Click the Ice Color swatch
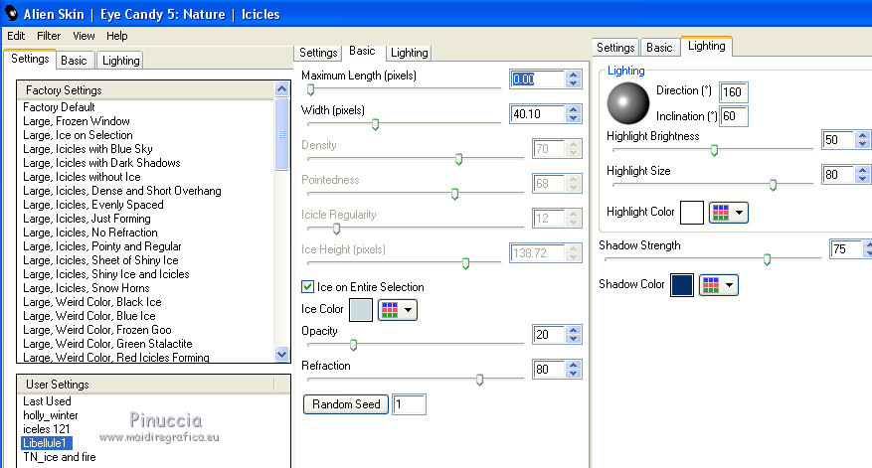The width and height of the screenshot is (872, 468). tap(360, 310)
